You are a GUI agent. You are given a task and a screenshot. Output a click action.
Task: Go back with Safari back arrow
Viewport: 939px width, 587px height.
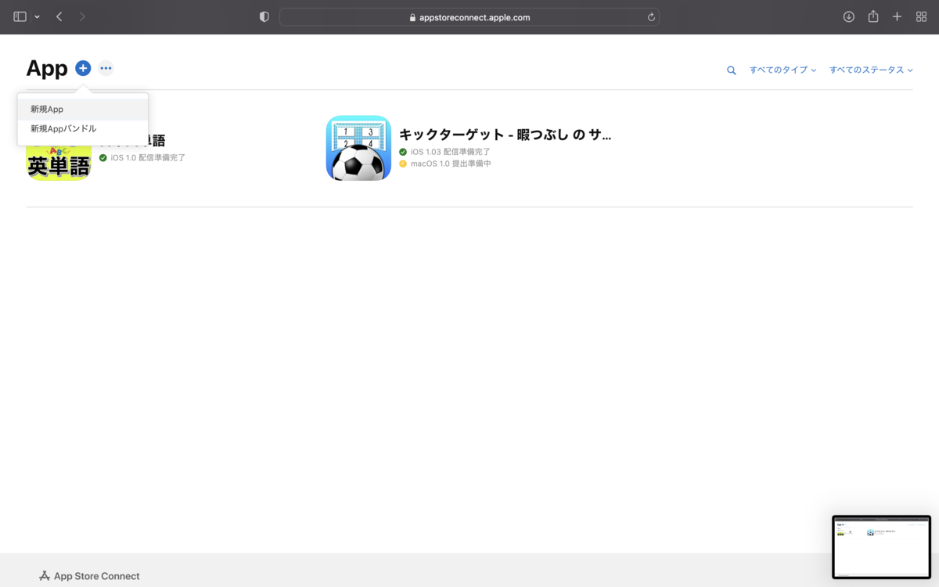59,16
